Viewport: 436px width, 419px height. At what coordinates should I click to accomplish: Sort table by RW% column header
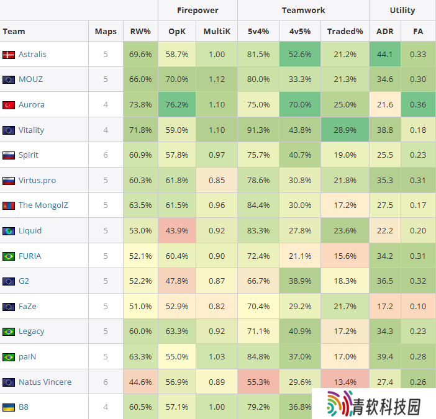coord(140,31)
